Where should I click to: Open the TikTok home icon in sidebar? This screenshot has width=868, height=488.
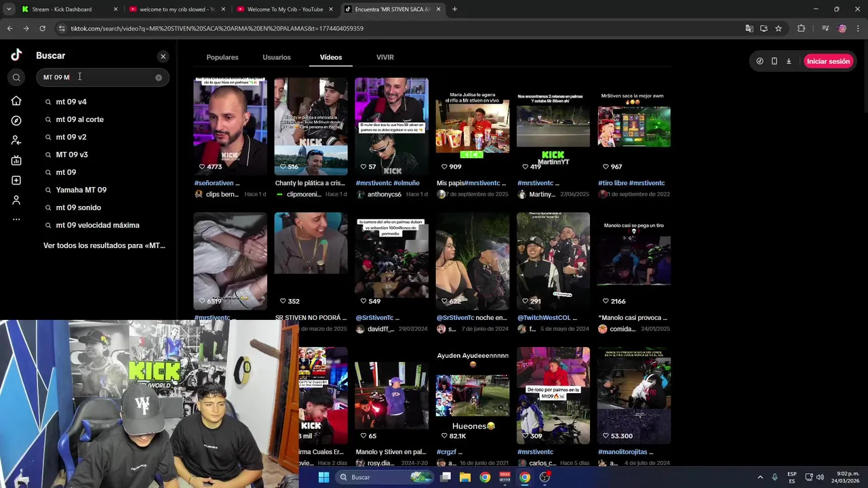(x=16, y=101)
